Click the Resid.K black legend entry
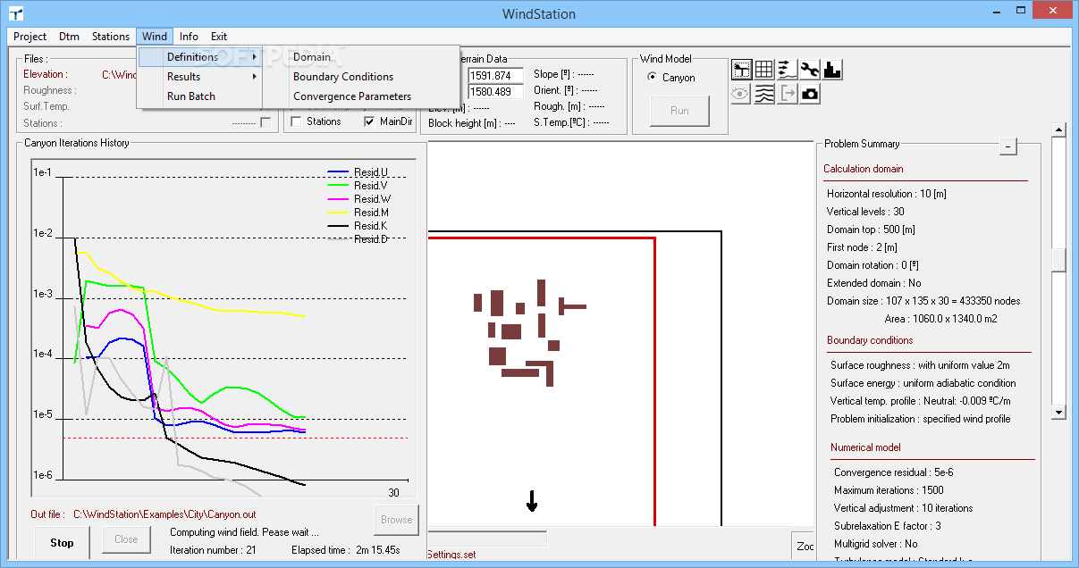1079x568 pixels. click(358, 226)
